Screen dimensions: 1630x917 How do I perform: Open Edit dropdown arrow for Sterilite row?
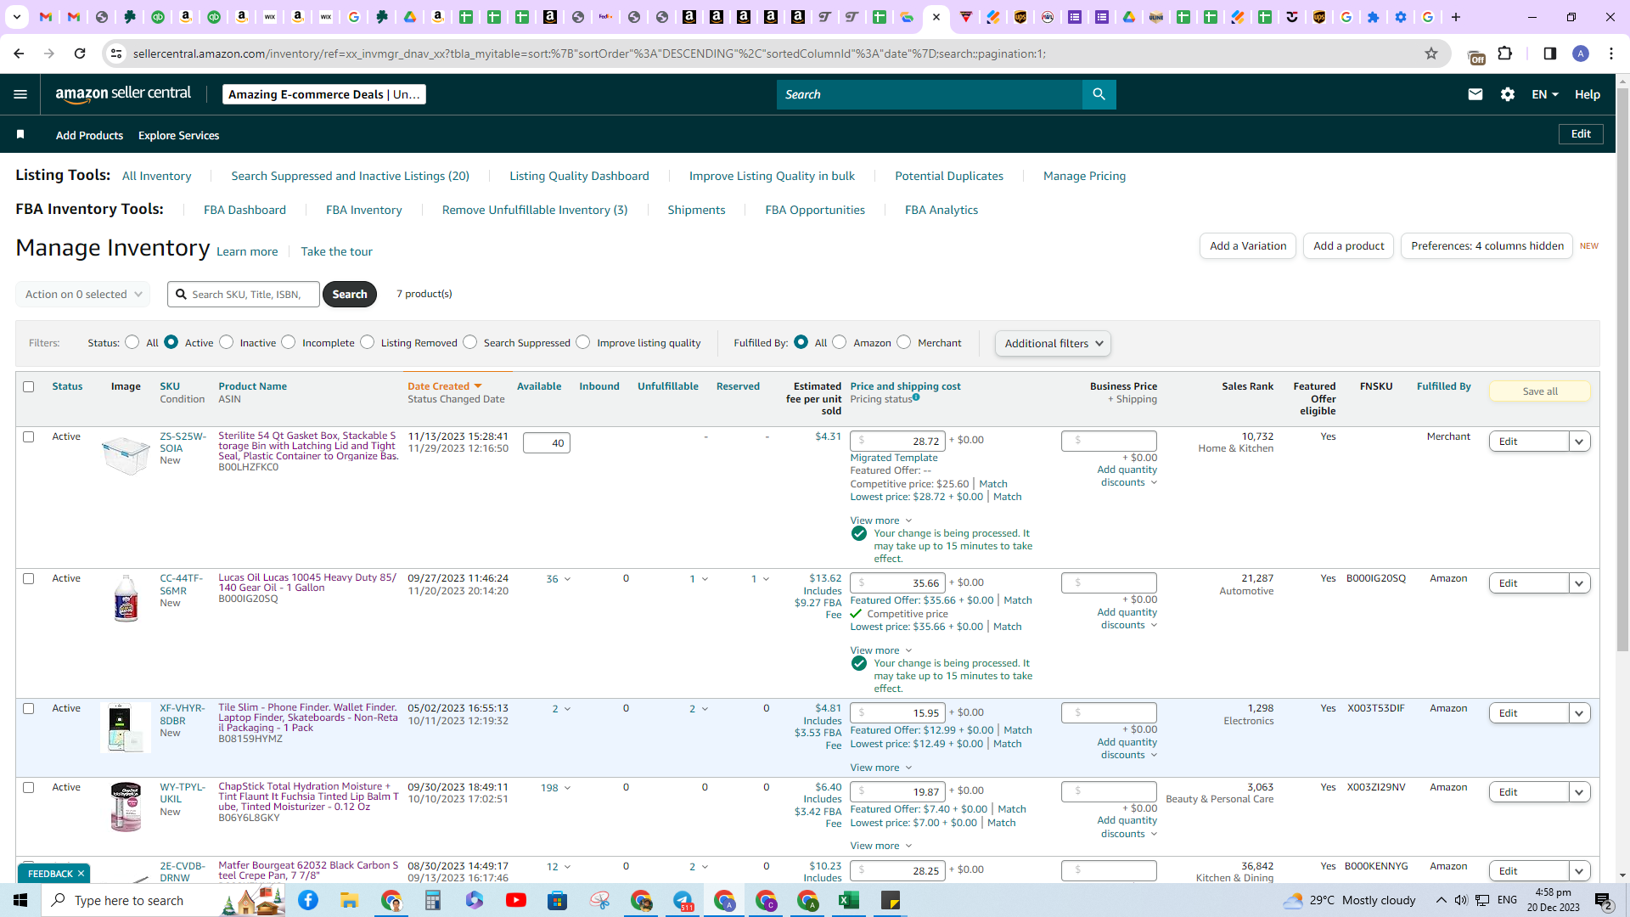(x=1579, y=442)
